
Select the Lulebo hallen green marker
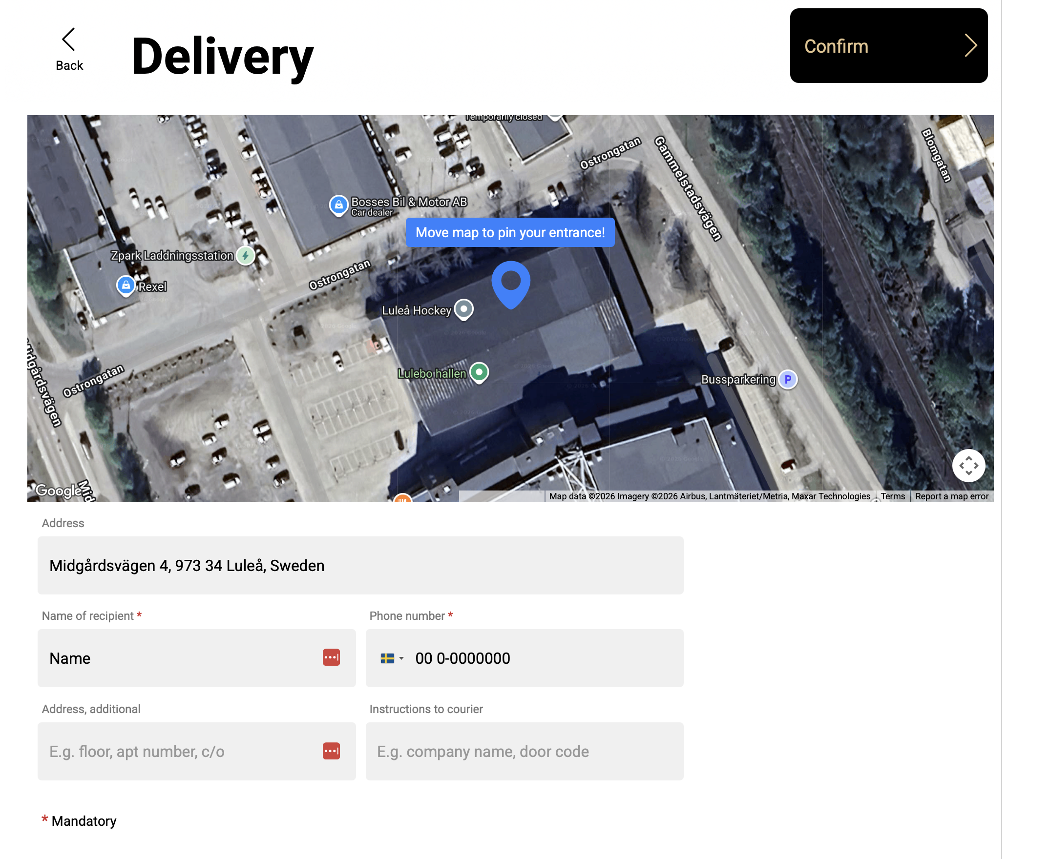click(x=479, y=373)
